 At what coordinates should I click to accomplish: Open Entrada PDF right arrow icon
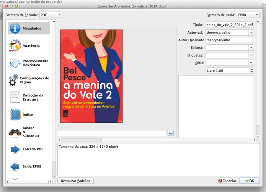coord(15,150)
